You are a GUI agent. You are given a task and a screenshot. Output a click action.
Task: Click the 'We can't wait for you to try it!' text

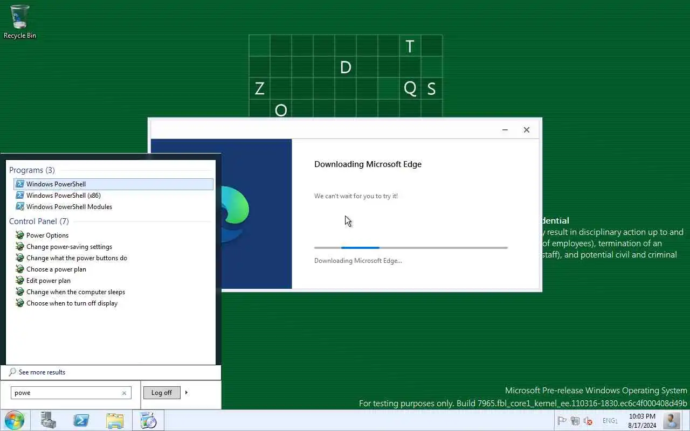pyautogui.click(x=356, y=196)
